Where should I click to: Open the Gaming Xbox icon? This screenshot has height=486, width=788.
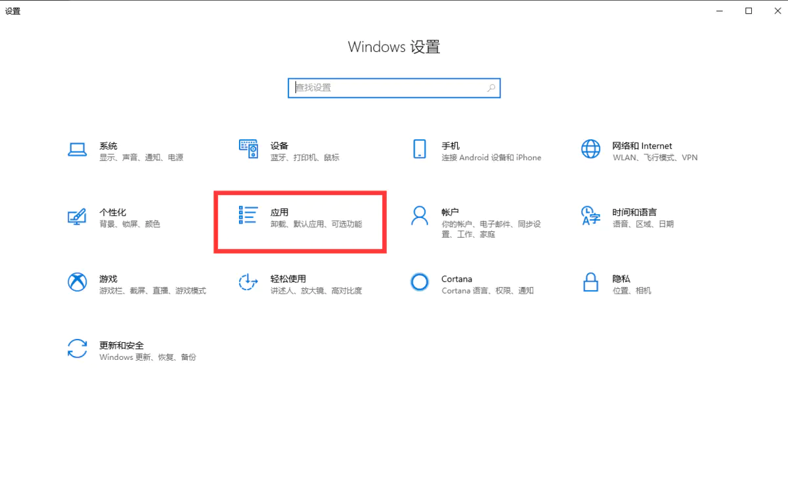[x=77, y=282]
